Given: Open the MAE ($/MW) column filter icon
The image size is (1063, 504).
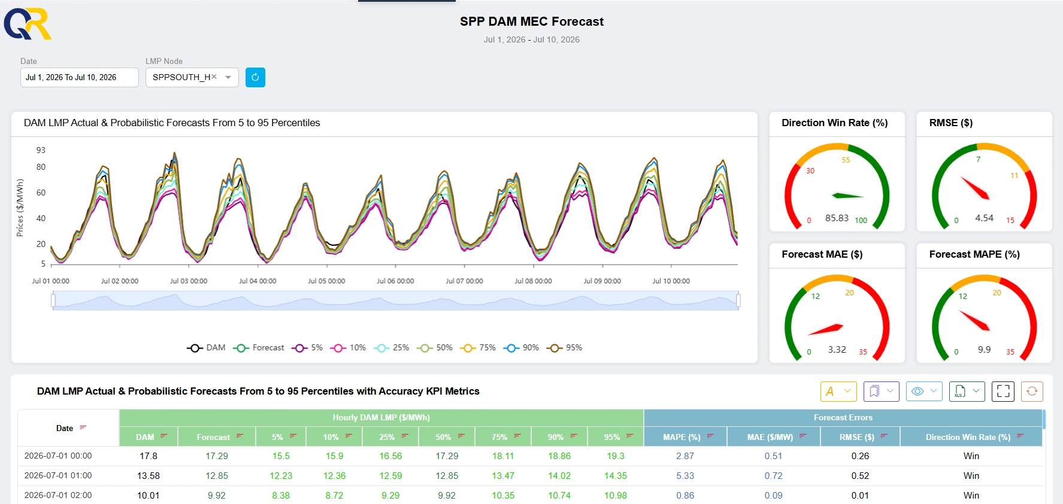Looking at the screenshot, I should [803, 436].
